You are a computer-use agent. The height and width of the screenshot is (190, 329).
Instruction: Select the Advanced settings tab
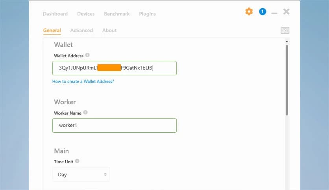(x=81, y=30)
